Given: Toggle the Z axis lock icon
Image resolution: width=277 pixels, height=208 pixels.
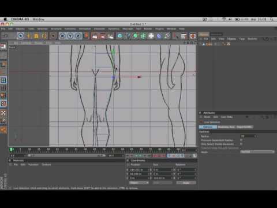Looking at the screenshot, I should (78, 36).
